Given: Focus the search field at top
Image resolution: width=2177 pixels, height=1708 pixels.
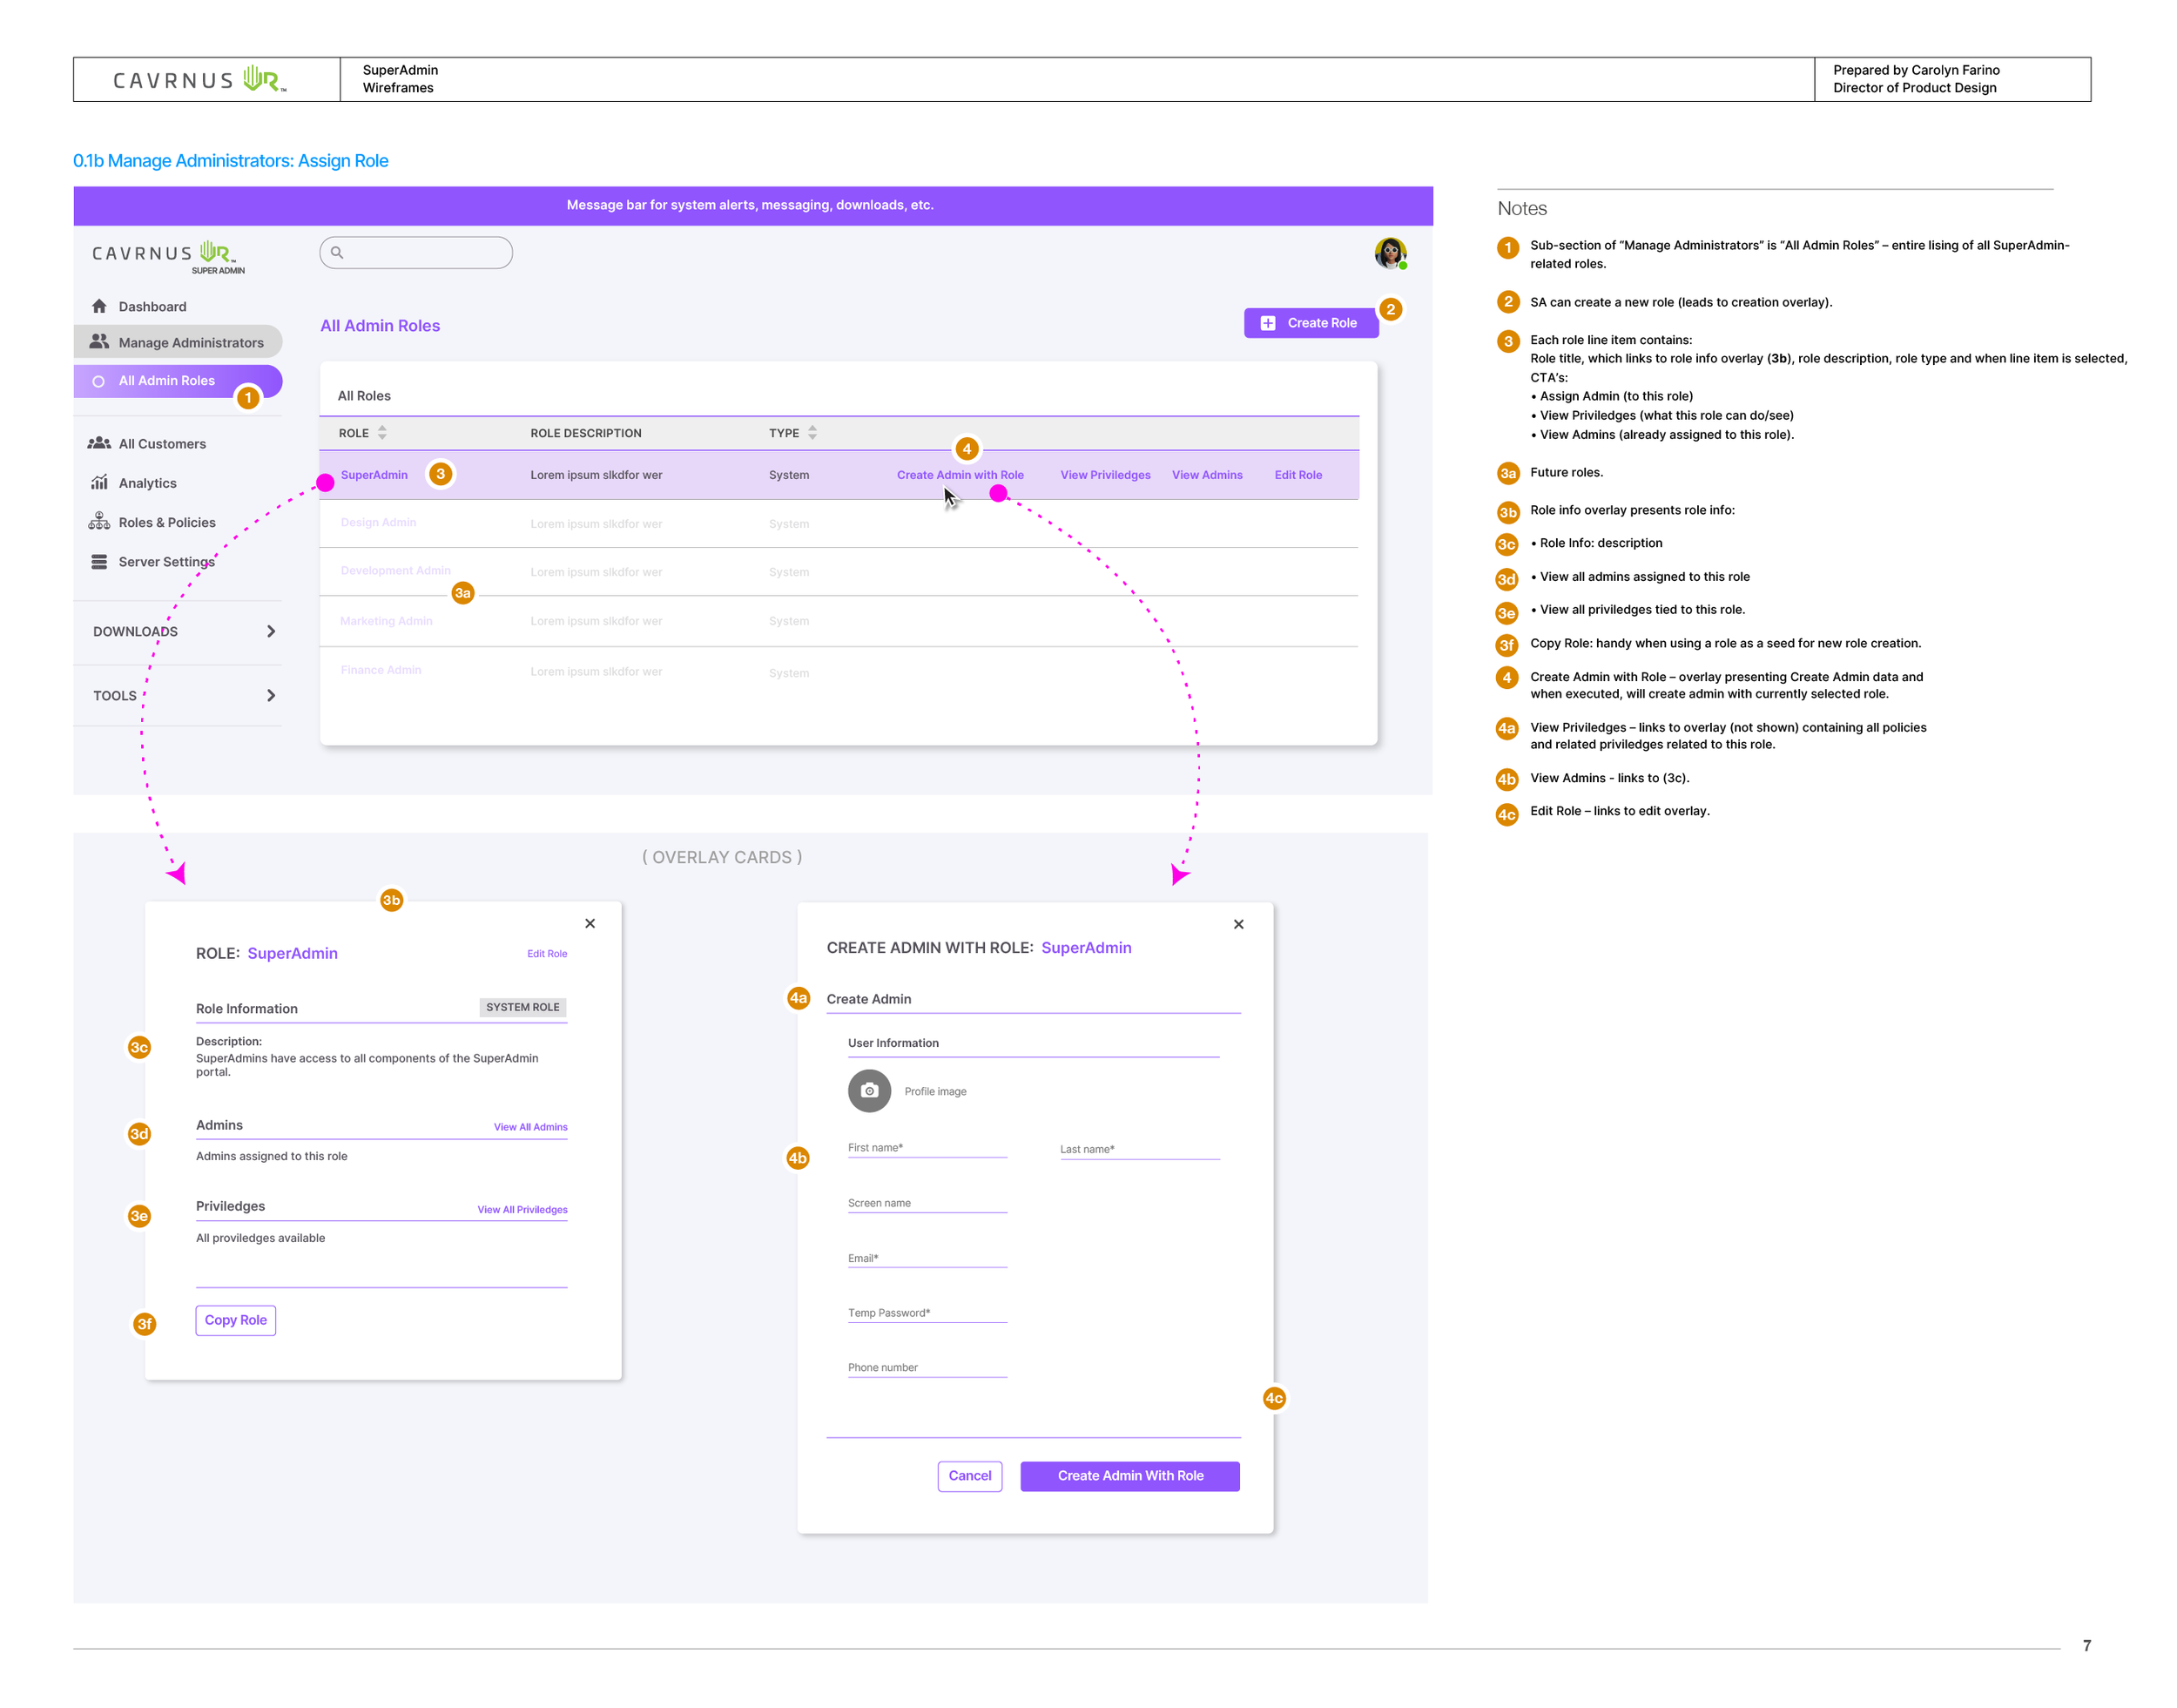Looking at the screenshot, I should pyautogui.click(x=416, y=253).
